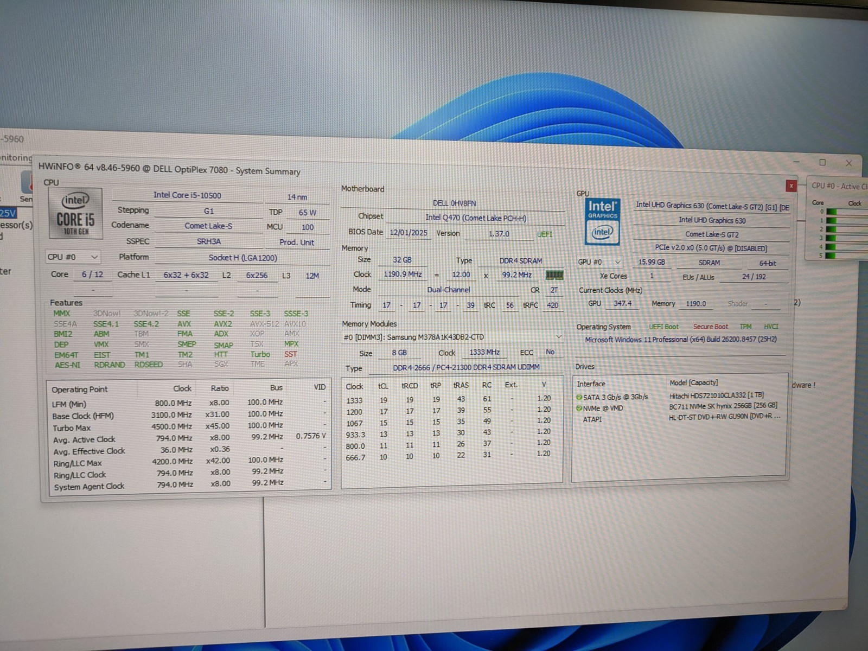Select the Comet Lake-S codename value
This screenshot has width=868, height=651.
(208, 226)
